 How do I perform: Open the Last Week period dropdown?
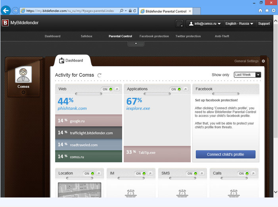247,75
